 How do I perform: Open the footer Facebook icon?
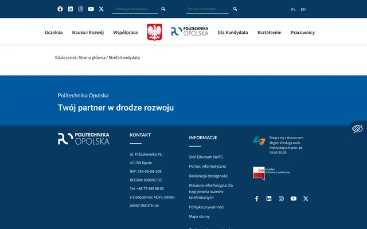[257, 199]
